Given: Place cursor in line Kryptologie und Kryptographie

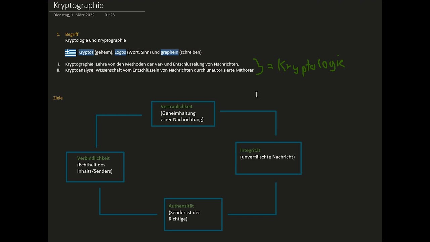Looking at the screenshot, I should 95,40.
